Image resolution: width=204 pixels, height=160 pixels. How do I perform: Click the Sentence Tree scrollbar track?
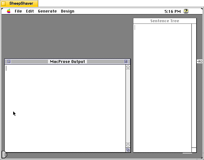(194, 85)
